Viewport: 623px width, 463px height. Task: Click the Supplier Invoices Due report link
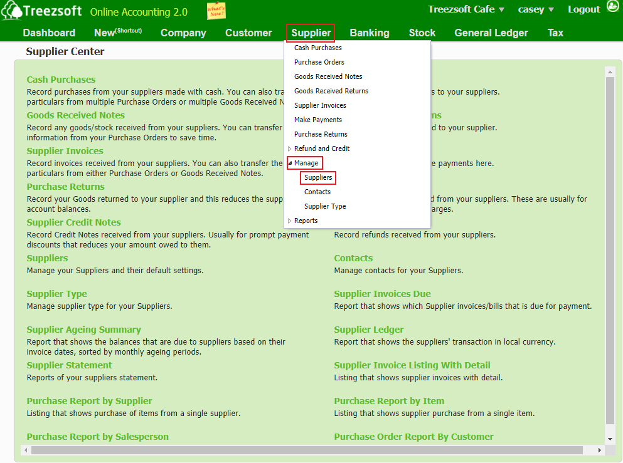(x=382, y=294)
